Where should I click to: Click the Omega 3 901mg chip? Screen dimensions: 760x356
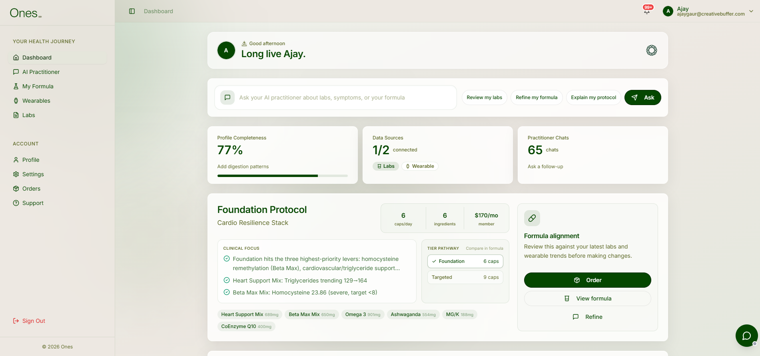(x=363, y=314)
